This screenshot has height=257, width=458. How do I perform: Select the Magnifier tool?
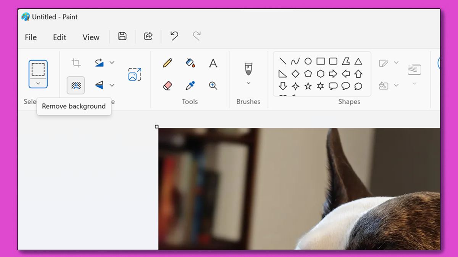[213, 85]
